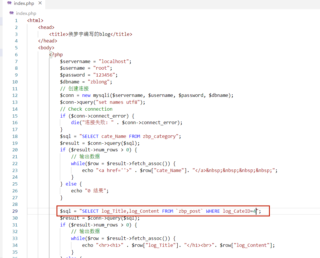Click the "zblong" database name
This screenshot has height=258, width=320.
(x=99, y=82)
